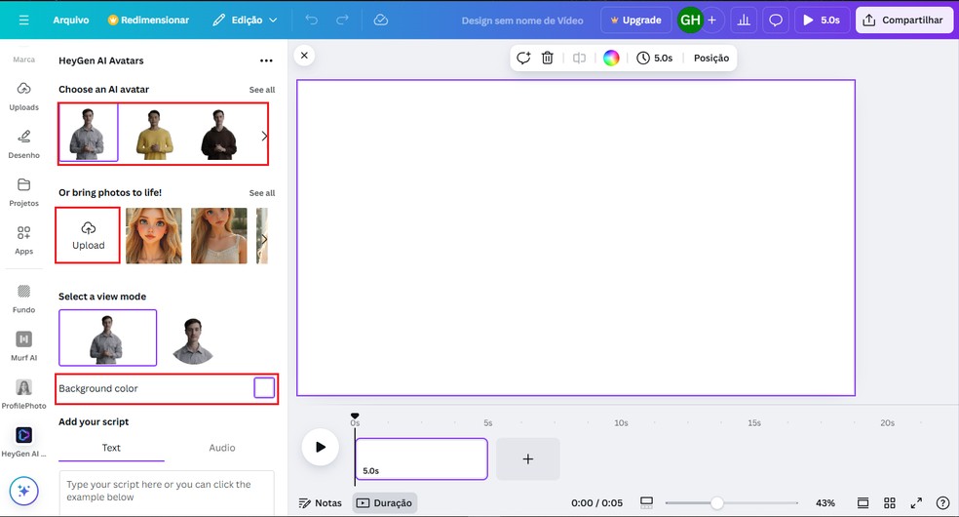Click the timeline playhead marker
The height and width of the screenshot is (517, 959).
point(355,417)
